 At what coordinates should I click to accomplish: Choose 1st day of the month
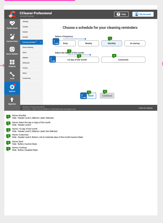(x=77, y=60)
